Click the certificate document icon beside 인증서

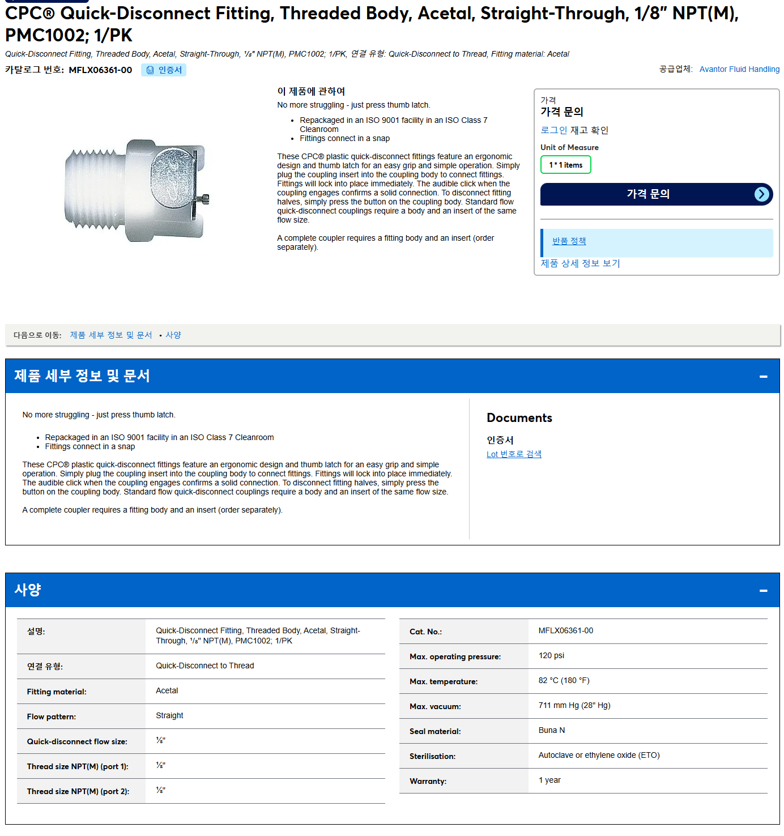point(150,70)
